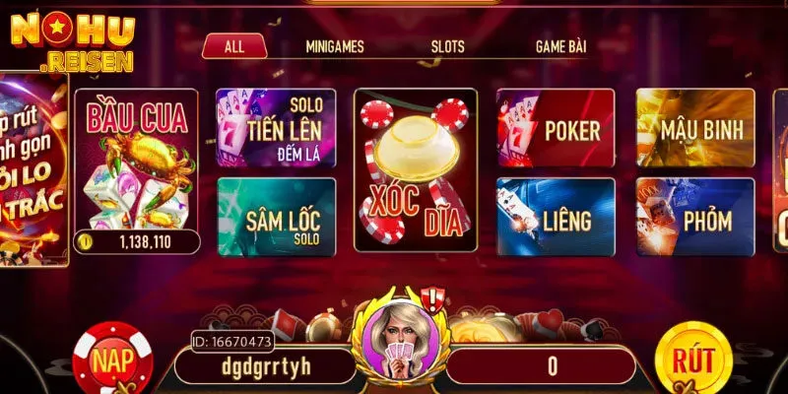Viewport: 788px width, 394px height.
Task: Open the Bầu Cua game tile
Action: click(x=136, y=170)
